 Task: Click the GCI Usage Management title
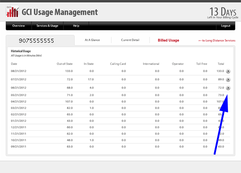pyautogui.click(x=60, y=12)
